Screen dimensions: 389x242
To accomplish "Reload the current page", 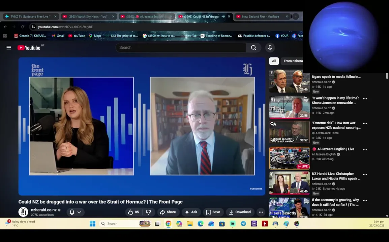I will click(23, 27).
